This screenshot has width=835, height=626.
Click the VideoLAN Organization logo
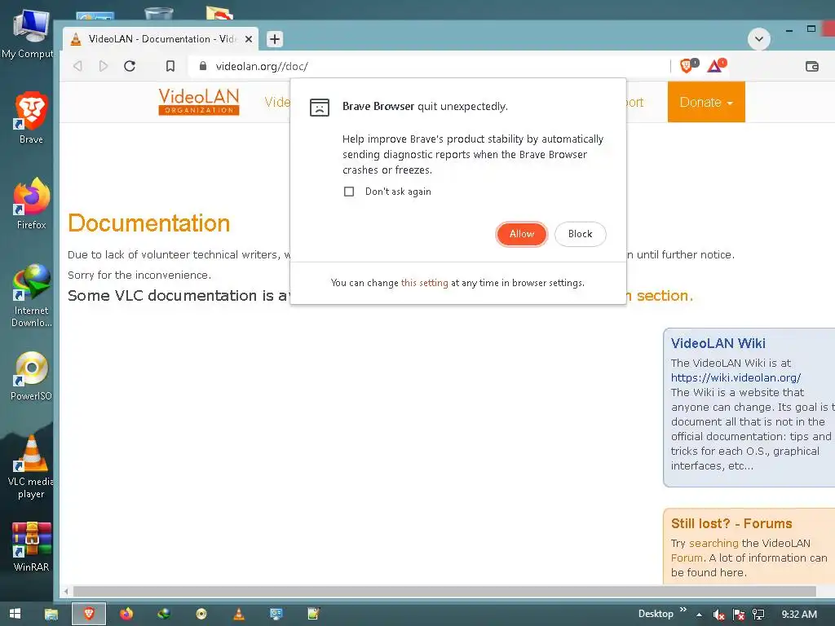coord(199,101)
